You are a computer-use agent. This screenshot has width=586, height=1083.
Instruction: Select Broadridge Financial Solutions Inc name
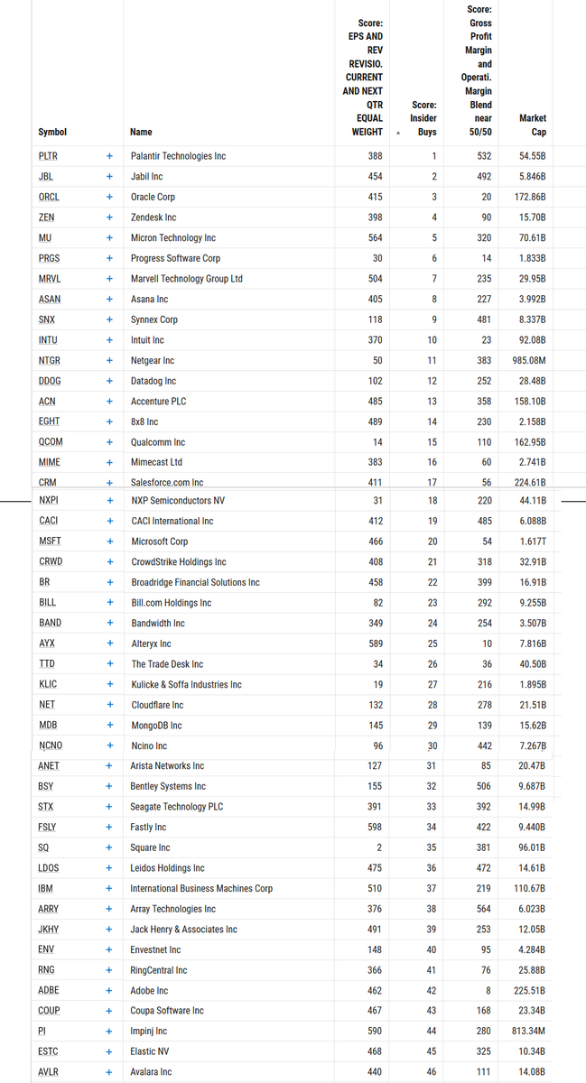(x=195, y=582)
